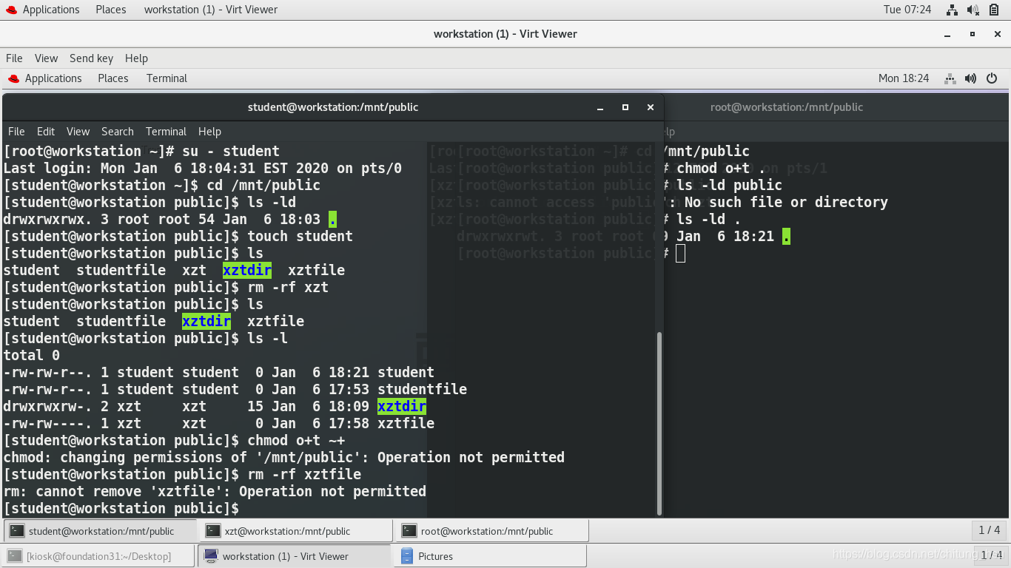The height and width of the screenshot is (568, 1011).
Task: Click guest workspace switcher 1 / 4
Action: click(990, 530)
